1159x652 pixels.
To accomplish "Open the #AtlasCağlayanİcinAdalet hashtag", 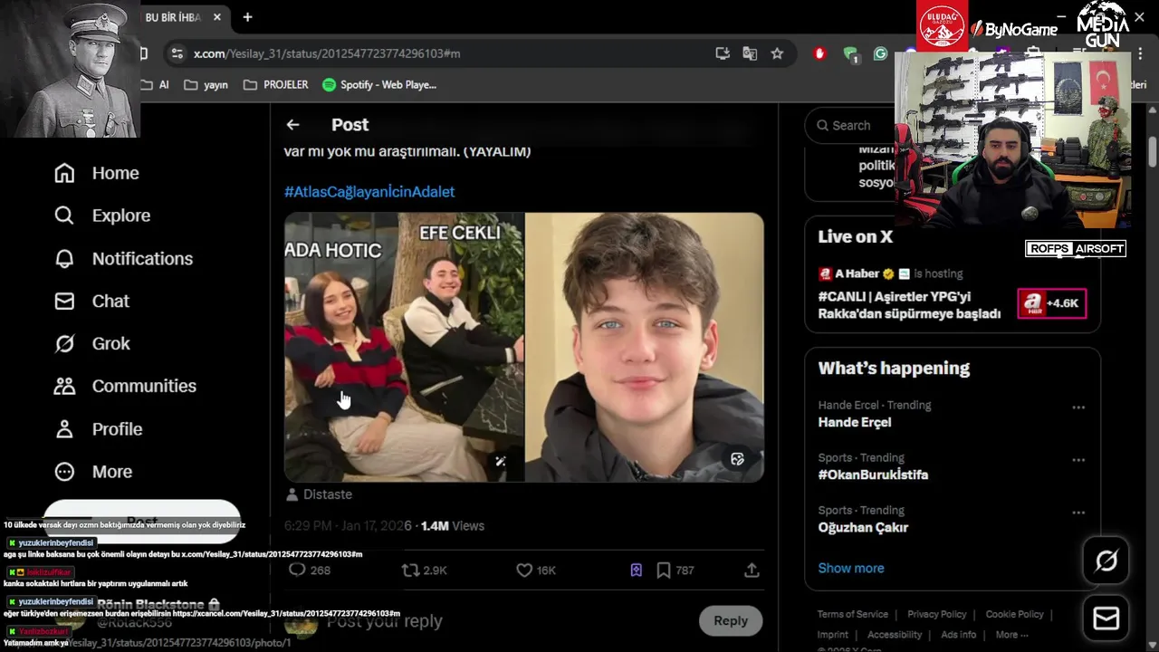I will (369, 192).
